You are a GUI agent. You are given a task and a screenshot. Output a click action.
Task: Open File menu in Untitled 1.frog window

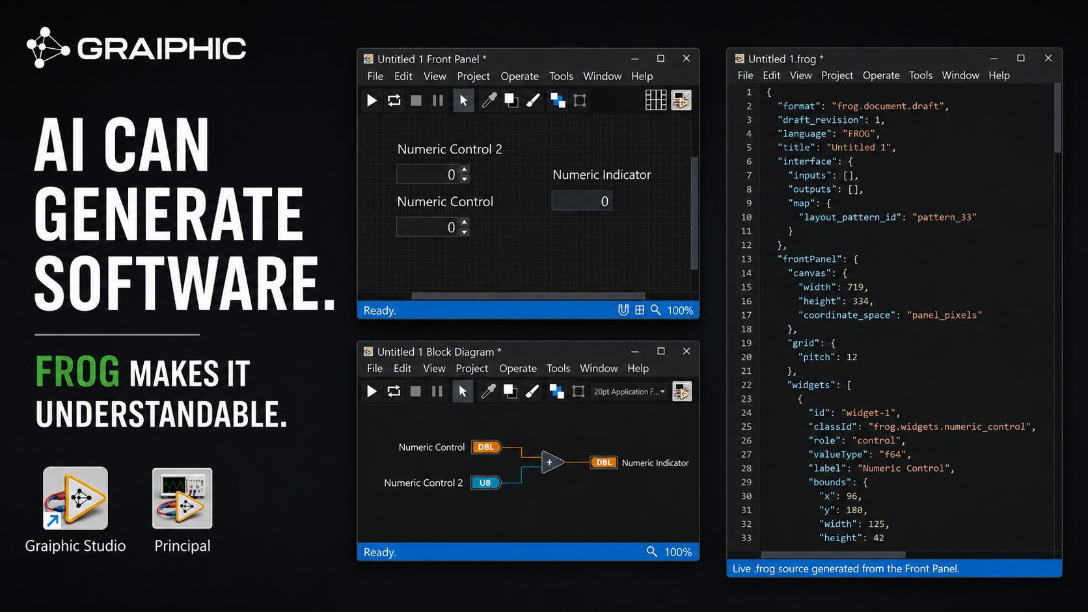[x=745, y=75]
